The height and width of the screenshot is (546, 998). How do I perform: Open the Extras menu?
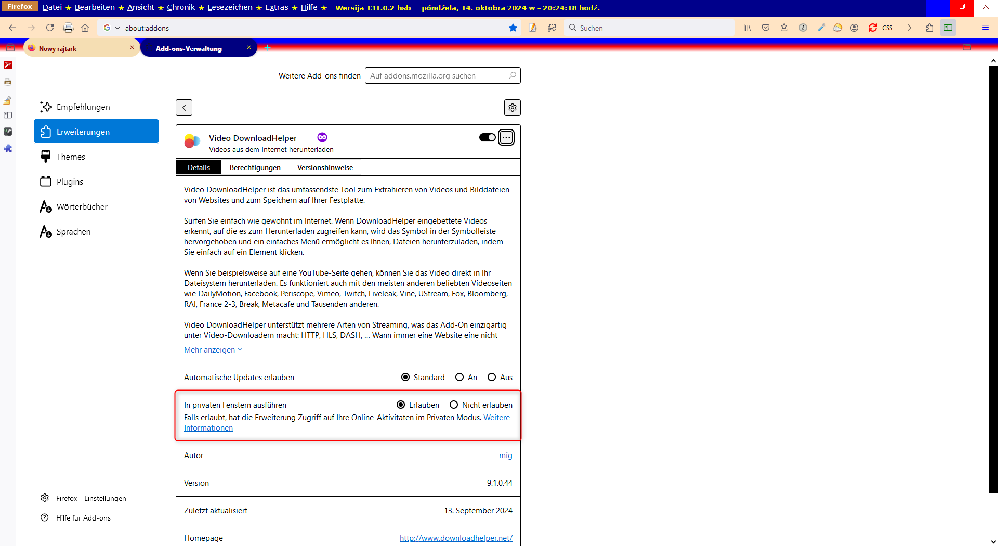pos(277,7)
